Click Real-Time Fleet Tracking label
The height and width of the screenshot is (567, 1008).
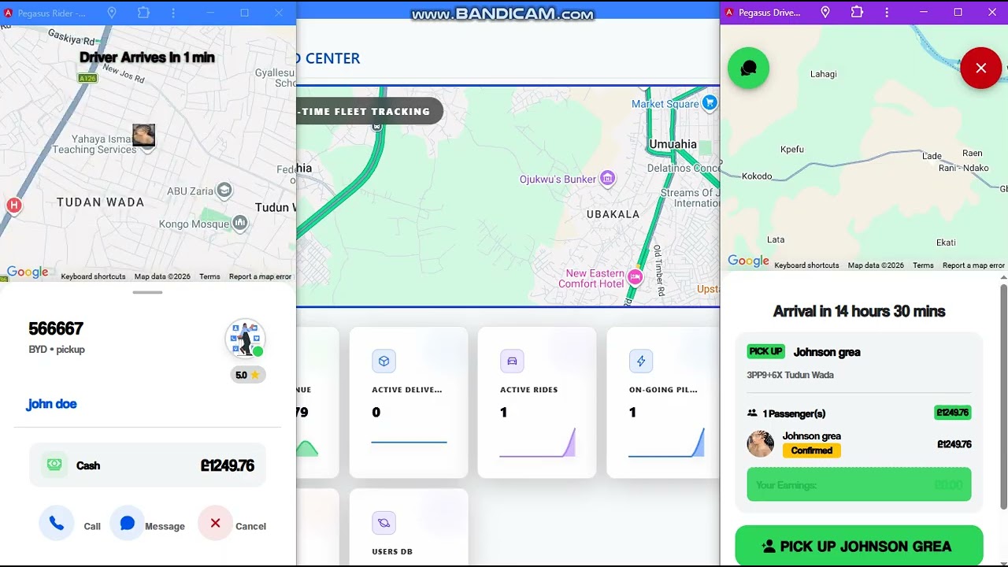(364, 111)
